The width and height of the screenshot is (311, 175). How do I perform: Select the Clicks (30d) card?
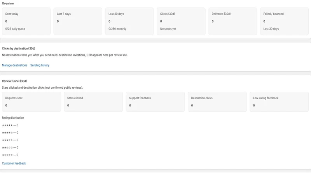click(x=181, y=21)
